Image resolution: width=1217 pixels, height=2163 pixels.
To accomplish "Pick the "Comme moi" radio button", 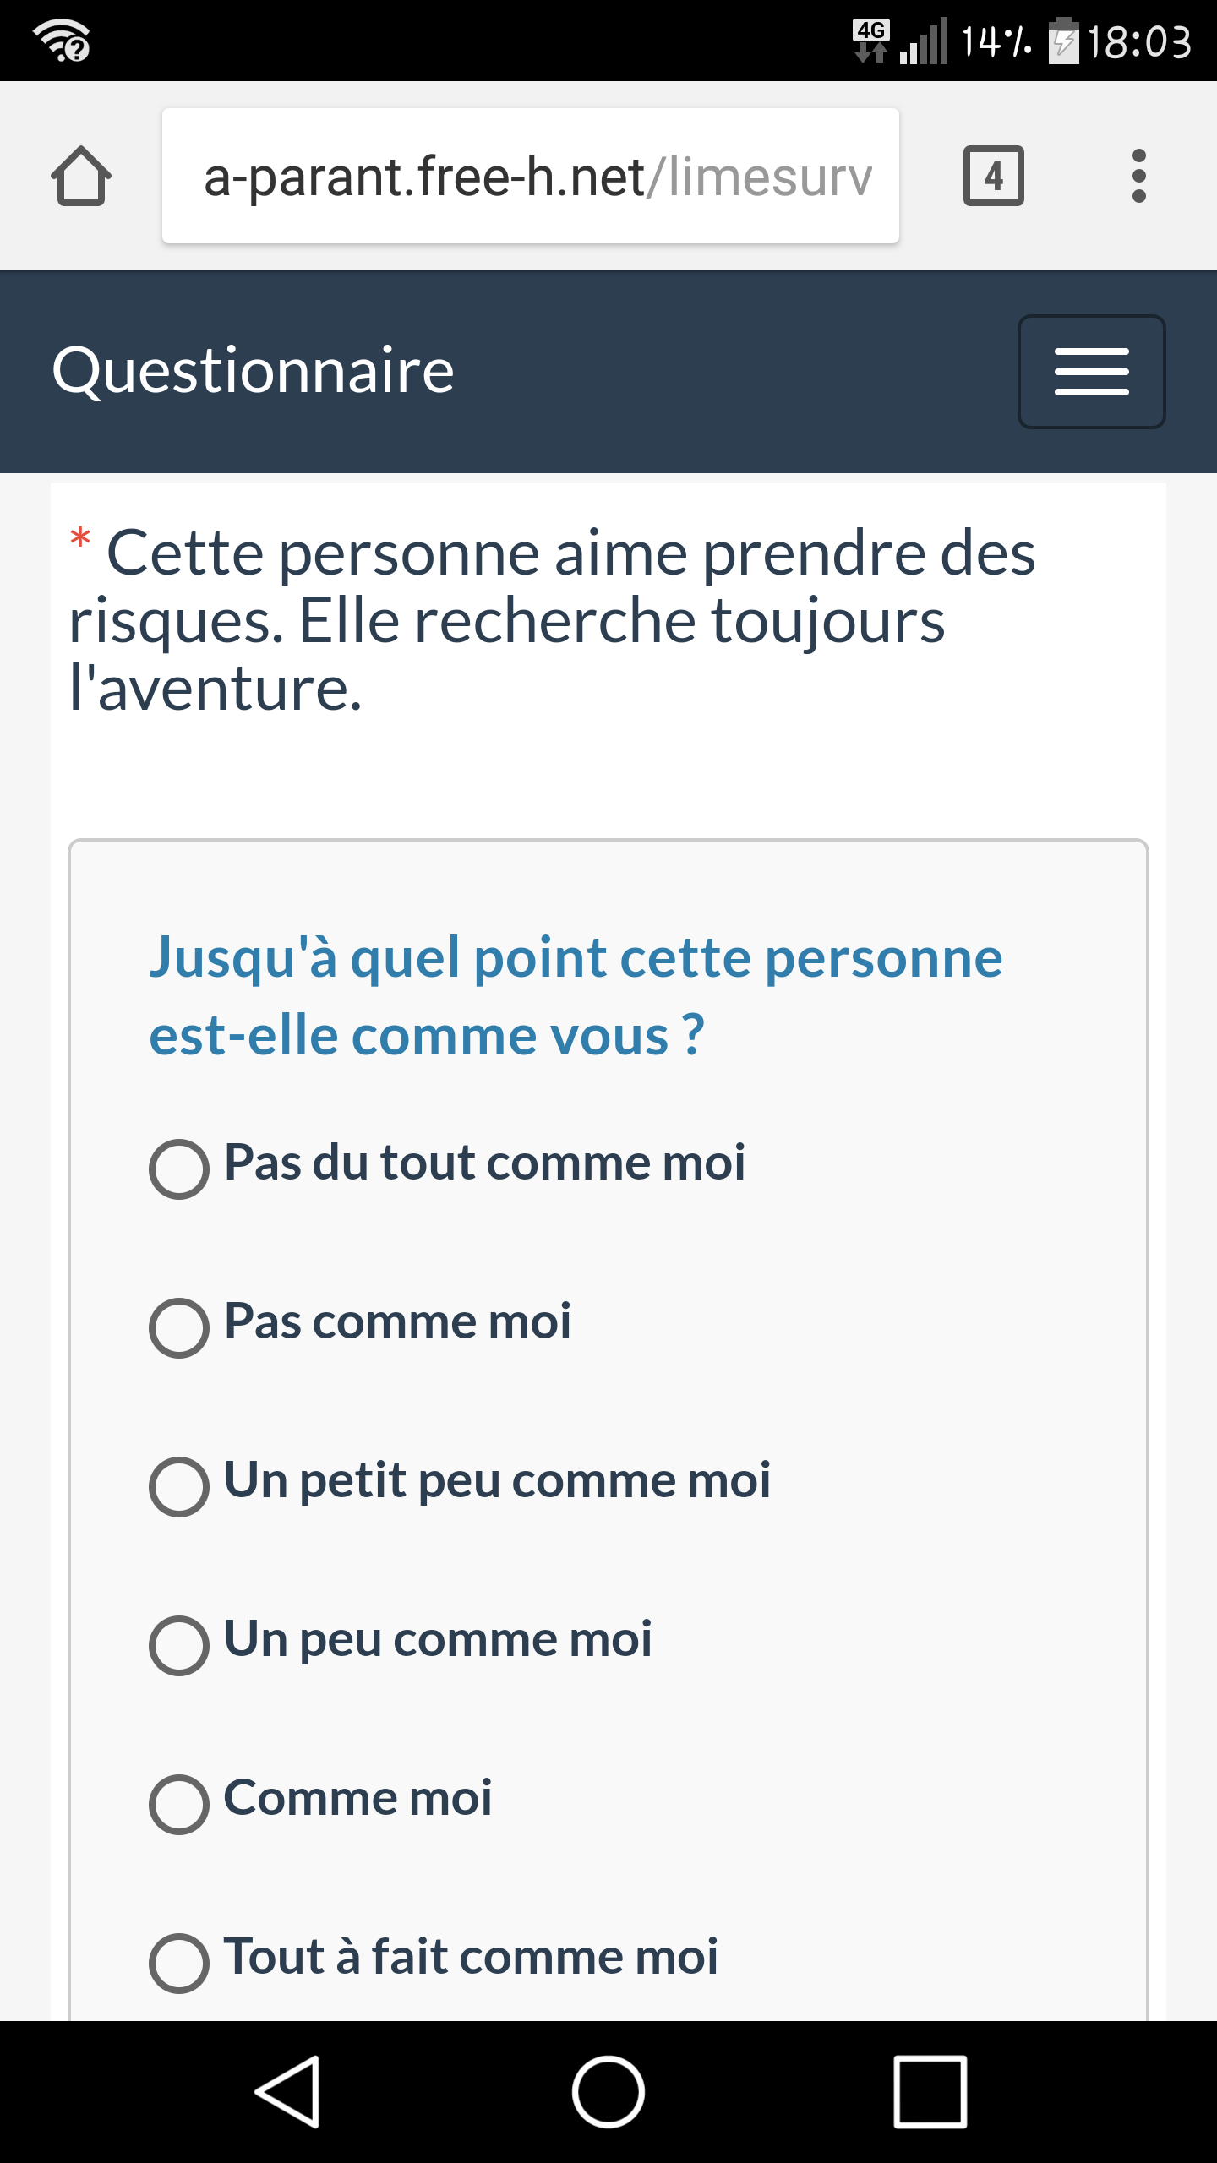I will click(x=179, y=1804).
